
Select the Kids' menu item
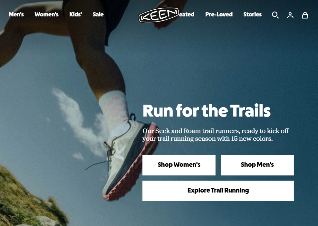[76, 14]
